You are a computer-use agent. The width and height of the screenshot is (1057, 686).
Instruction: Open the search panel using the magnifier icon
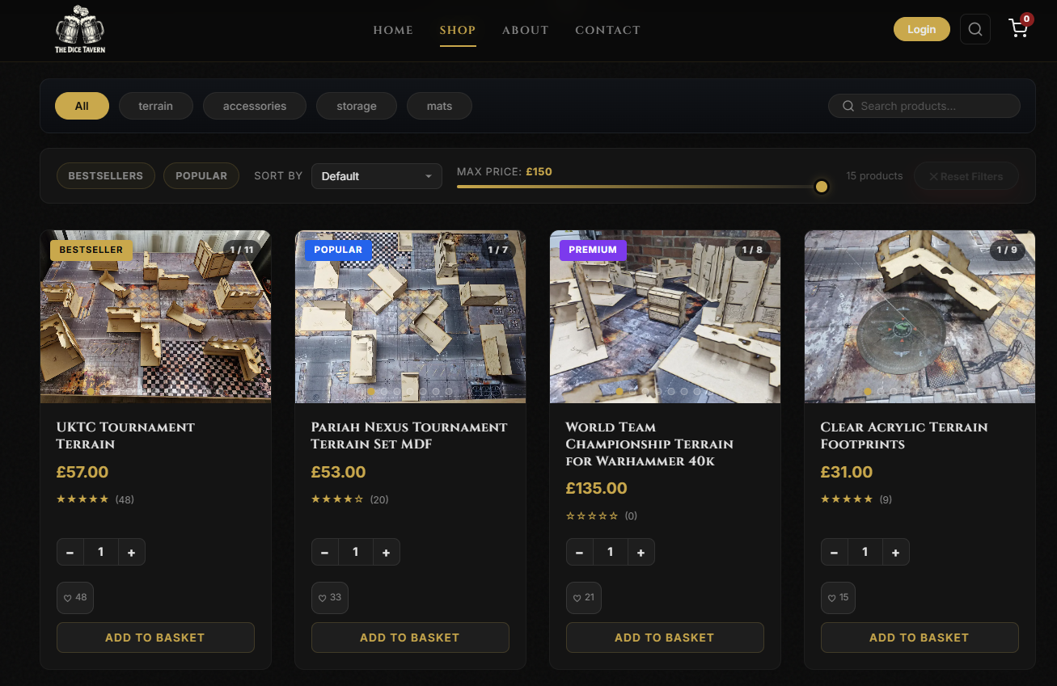pyautogui.click(x=975, y=28)
